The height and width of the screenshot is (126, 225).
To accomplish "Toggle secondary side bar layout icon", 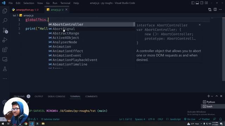I will click(x=202, y=3).
